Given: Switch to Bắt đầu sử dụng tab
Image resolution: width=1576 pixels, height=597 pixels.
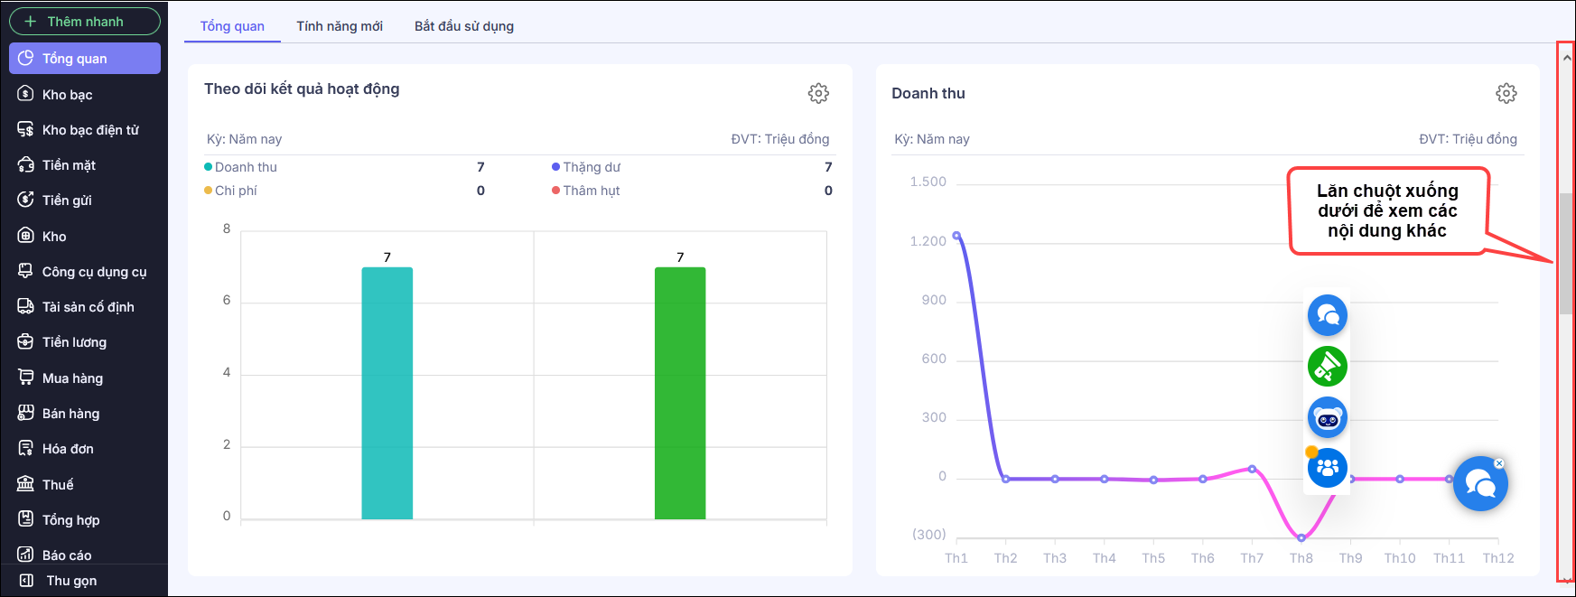Looking at the screenshot, I should pyautogui.click(x=464, y=26).
